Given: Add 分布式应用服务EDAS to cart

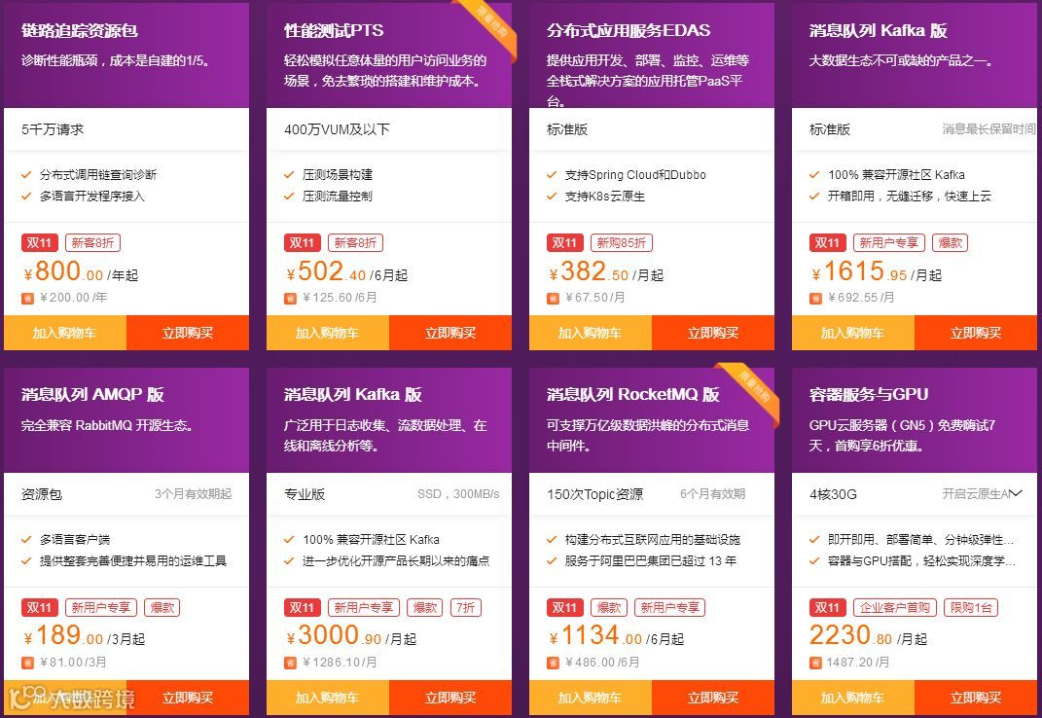Looking at the screenshot, I should click(x=591, y=333).
